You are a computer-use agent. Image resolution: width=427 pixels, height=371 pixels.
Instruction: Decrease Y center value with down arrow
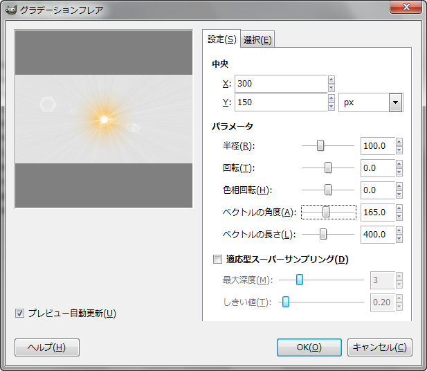331,107
